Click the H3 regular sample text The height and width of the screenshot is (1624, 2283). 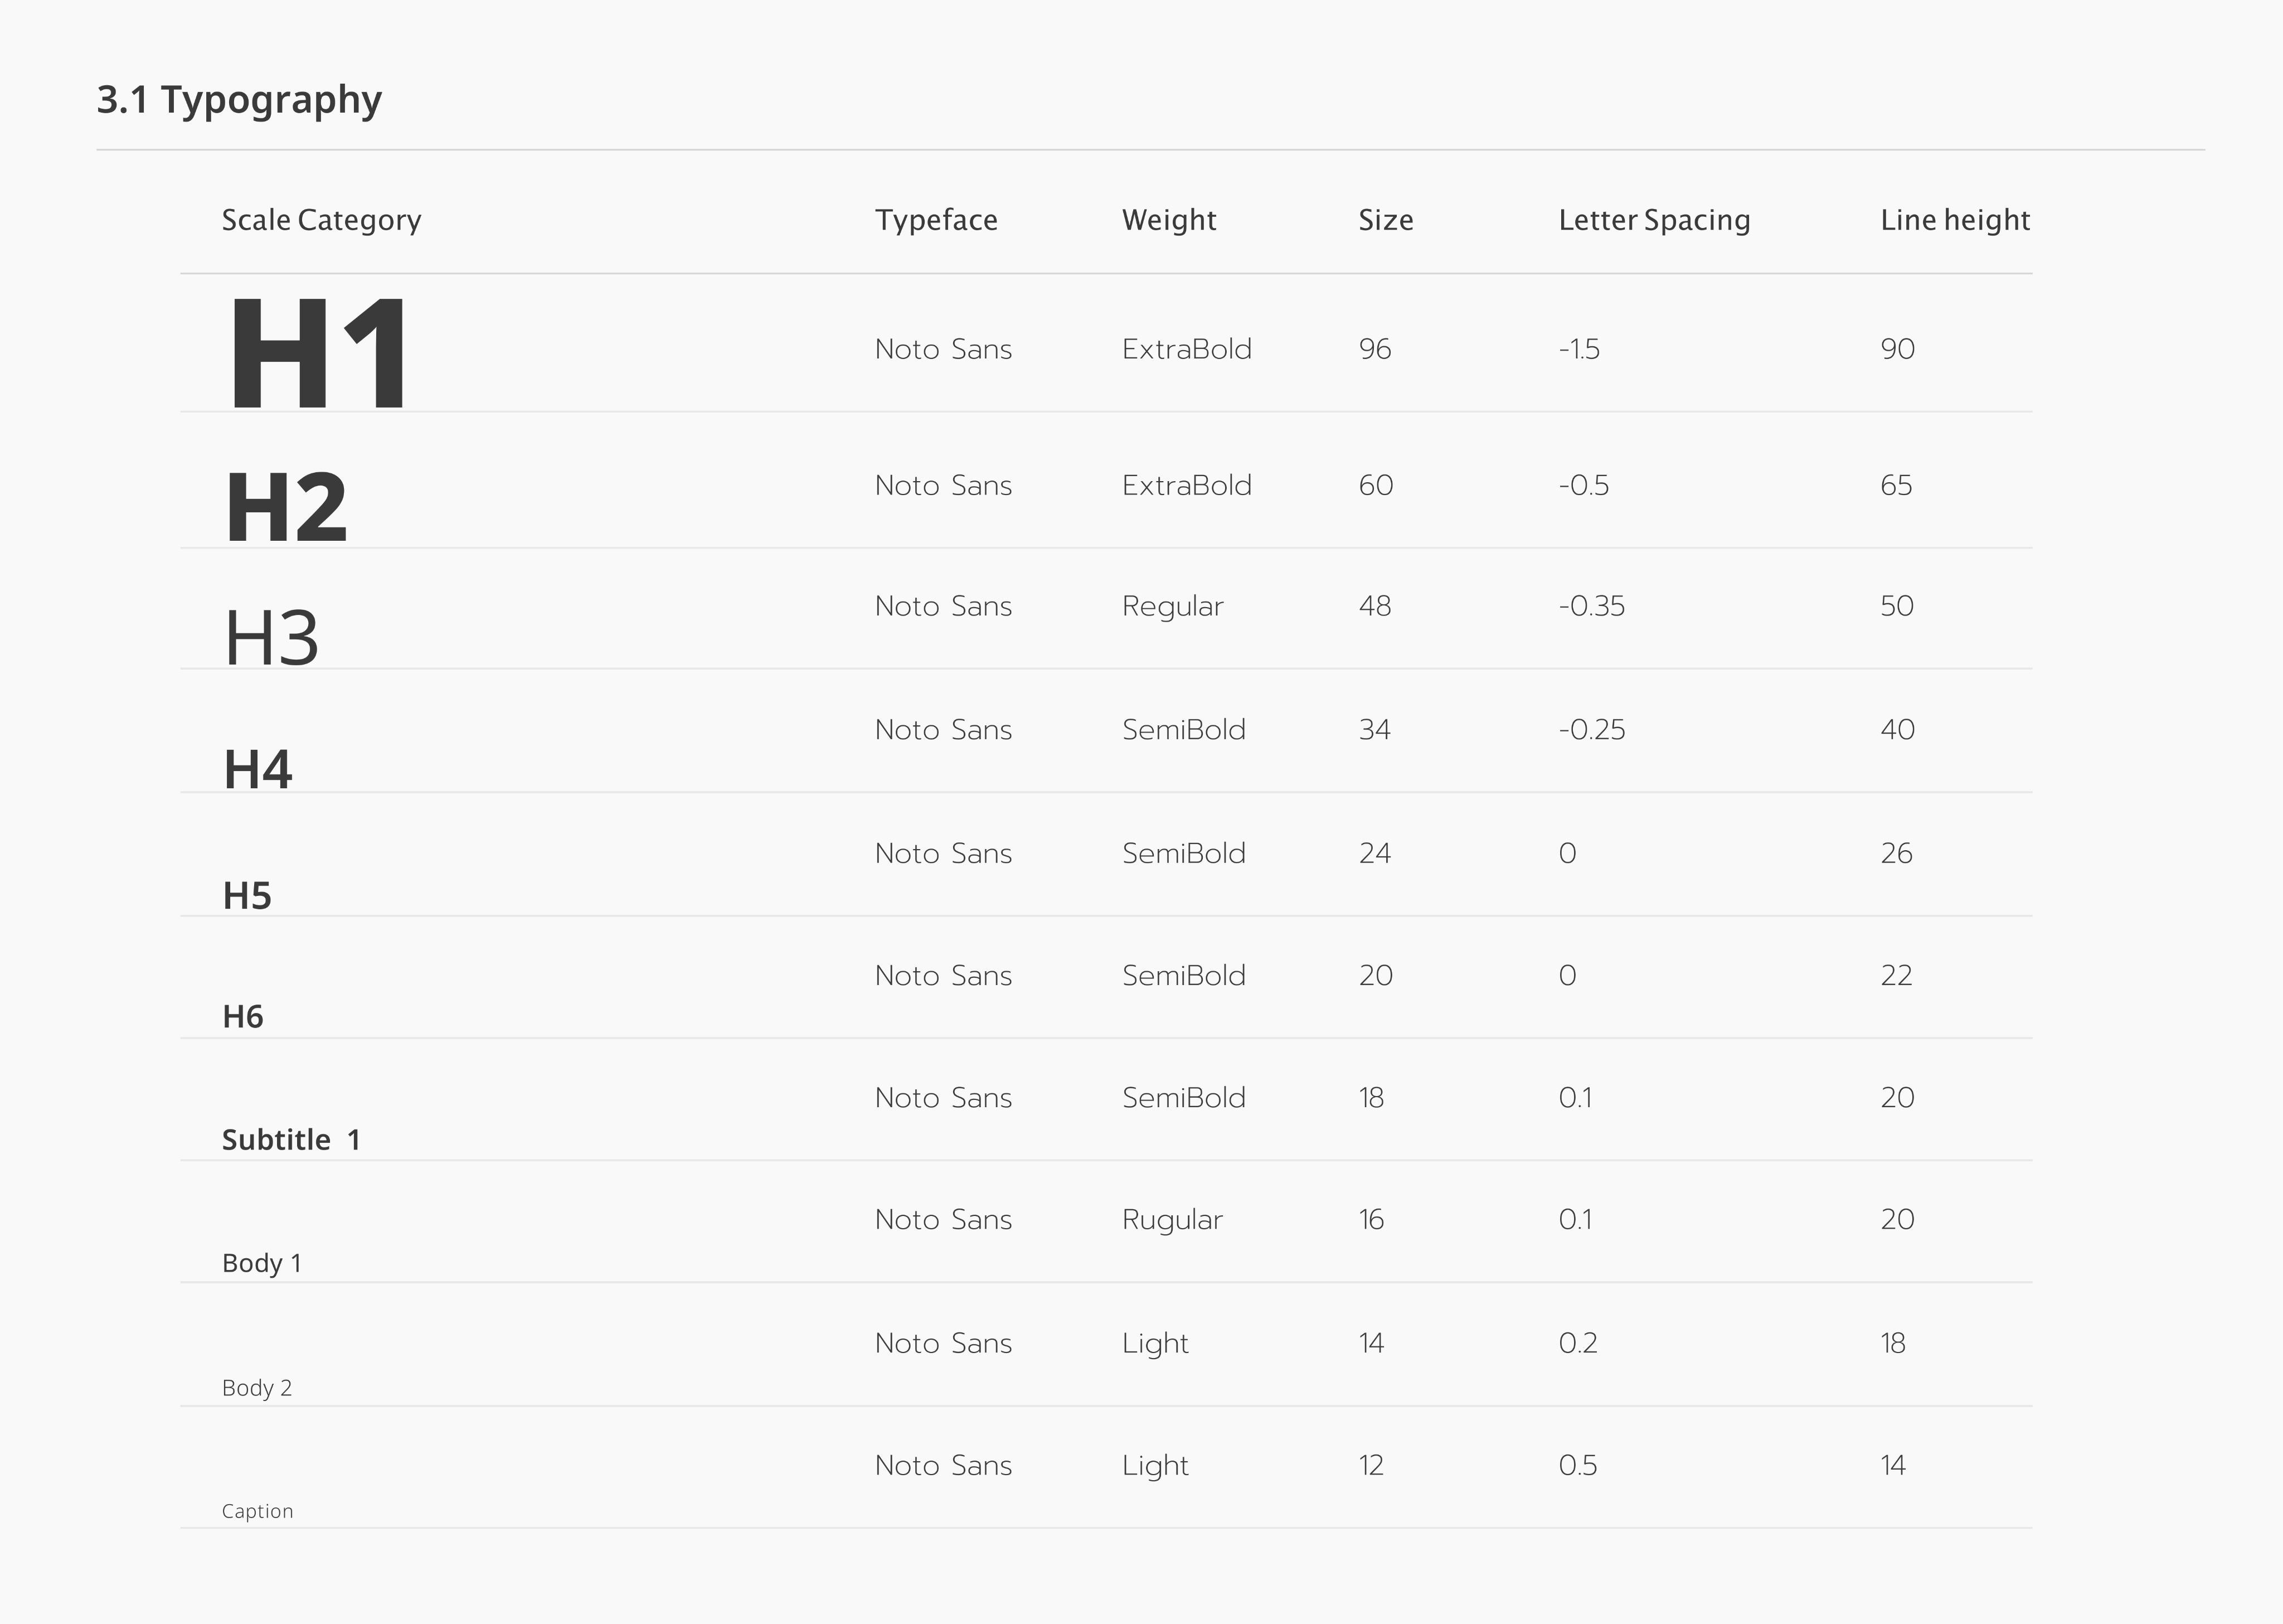(271, 638)
